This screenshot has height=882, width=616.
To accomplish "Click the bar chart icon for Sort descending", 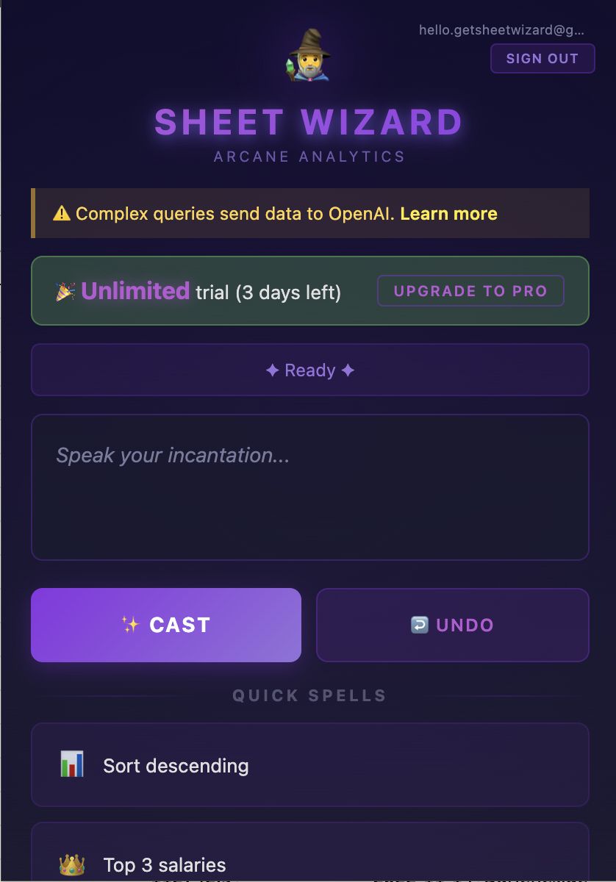I will [70, 764].
